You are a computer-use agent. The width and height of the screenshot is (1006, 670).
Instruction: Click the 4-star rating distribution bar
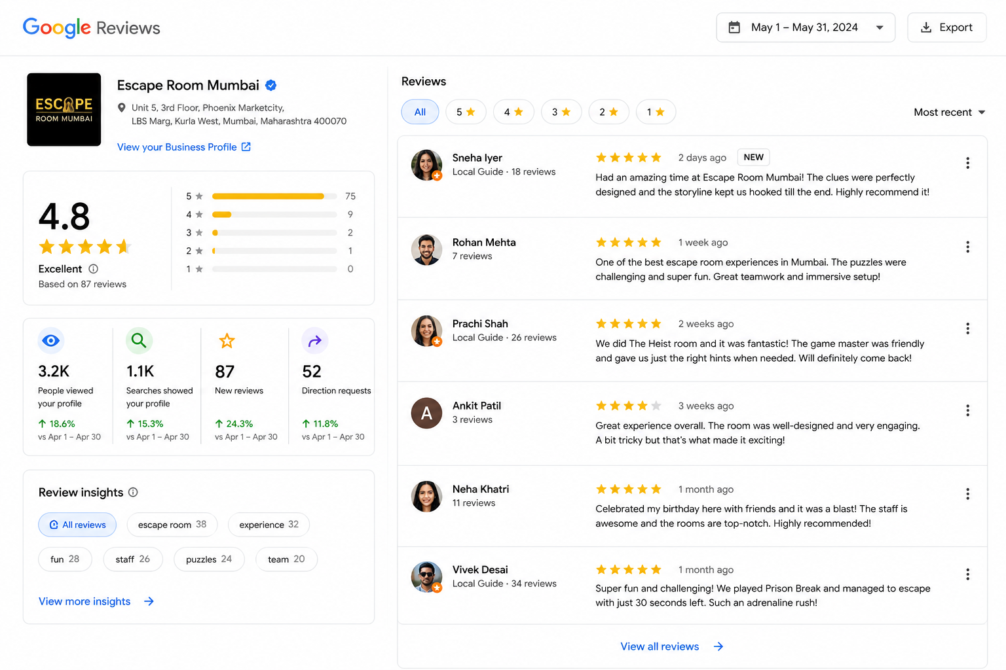click(274, 215)
